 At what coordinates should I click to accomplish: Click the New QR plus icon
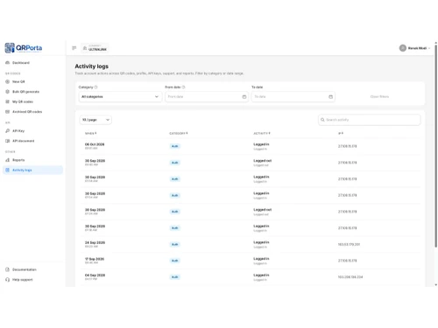(8, 81)
